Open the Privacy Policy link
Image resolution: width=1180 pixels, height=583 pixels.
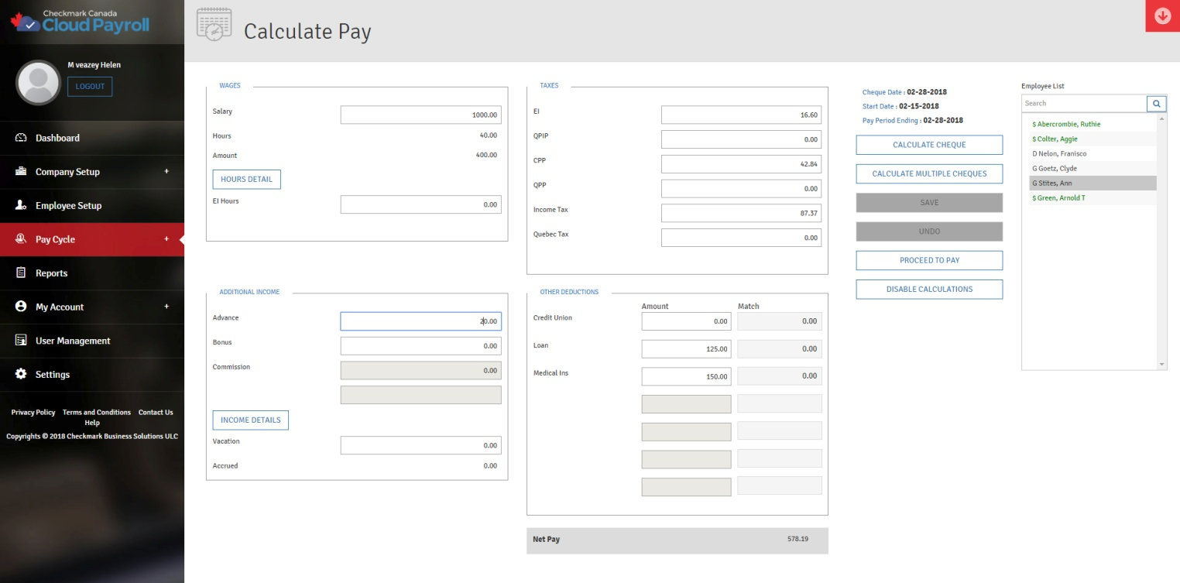(x=33, y=413)
